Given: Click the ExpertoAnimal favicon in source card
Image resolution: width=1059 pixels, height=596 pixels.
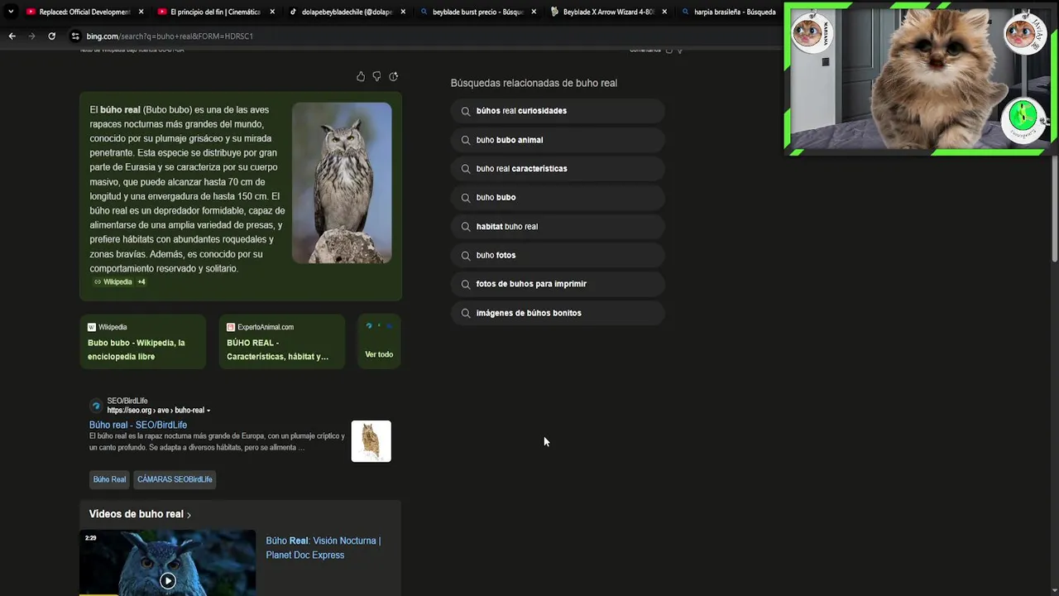Looking at the screenshot, I should pos(231,327).
